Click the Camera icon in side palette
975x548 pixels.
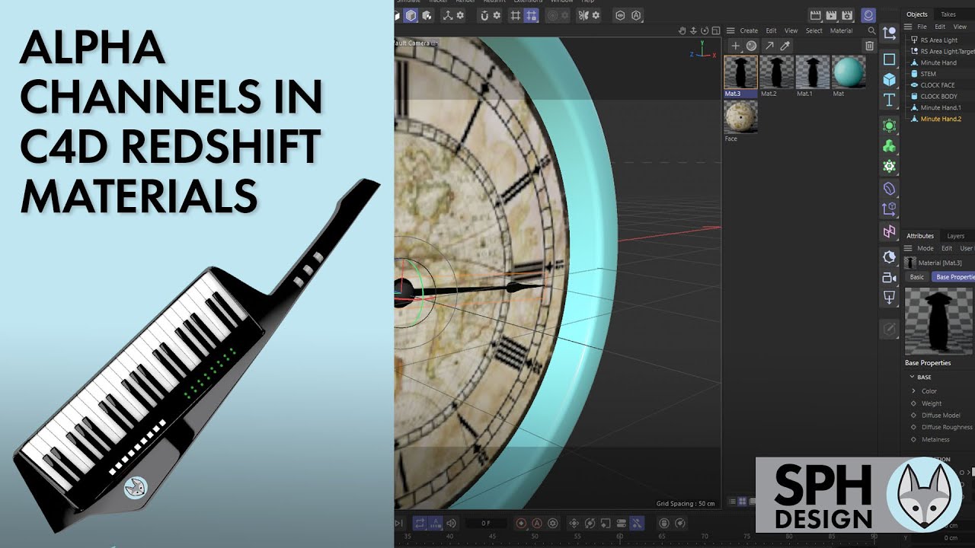point(889,278)
